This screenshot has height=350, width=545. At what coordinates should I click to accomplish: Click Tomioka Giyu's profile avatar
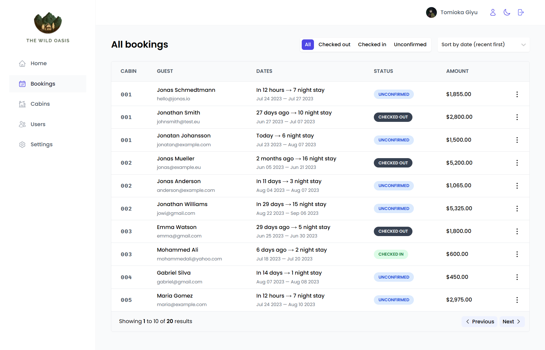pos(431,12)
